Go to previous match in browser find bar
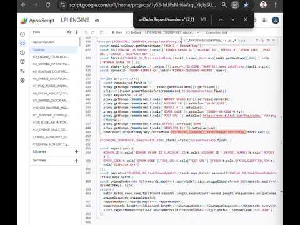Screen dimensions: 300x225 221,19
